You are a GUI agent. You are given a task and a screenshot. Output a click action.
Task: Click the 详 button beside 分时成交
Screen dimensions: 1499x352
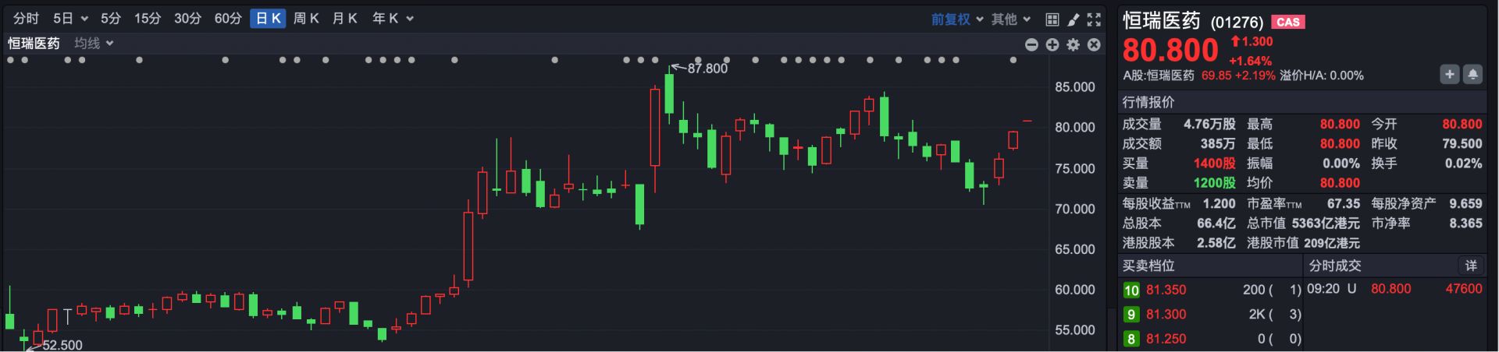pyautogui.click(x=1471, y=266)
